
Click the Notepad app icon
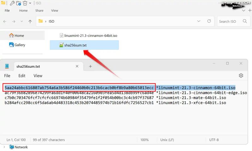[x=7, y=66]
